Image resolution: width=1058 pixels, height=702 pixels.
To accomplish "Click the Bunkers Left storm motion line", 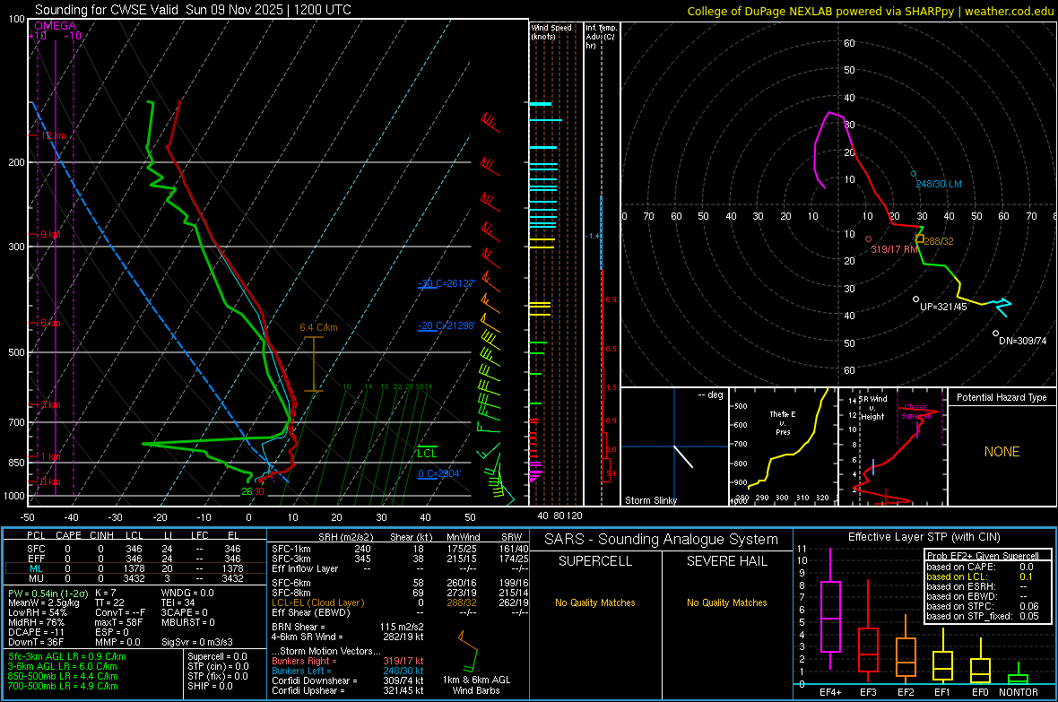I will pyautogui.click(x=348, y=671).
